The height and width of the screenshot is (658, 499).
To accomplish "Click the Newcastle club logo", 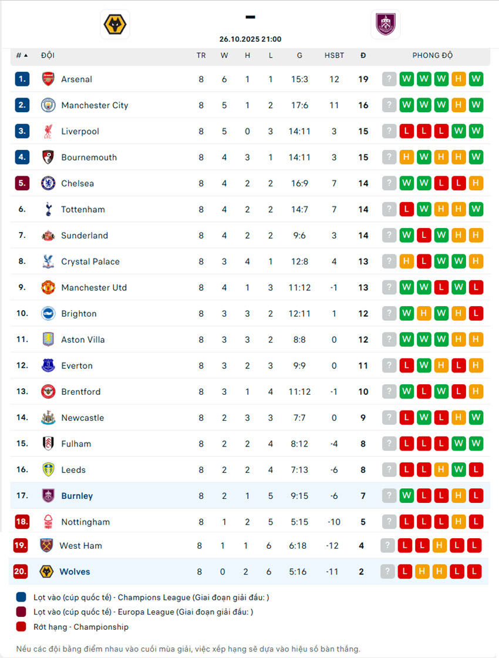I will click(x=48, y=418).
